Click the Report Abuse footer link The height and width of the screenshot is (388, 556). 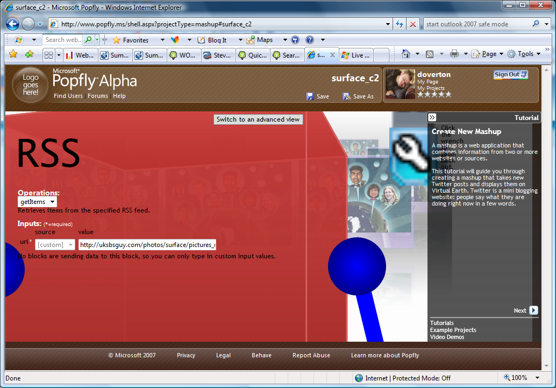pyautogui.click(x=311, y=355)
